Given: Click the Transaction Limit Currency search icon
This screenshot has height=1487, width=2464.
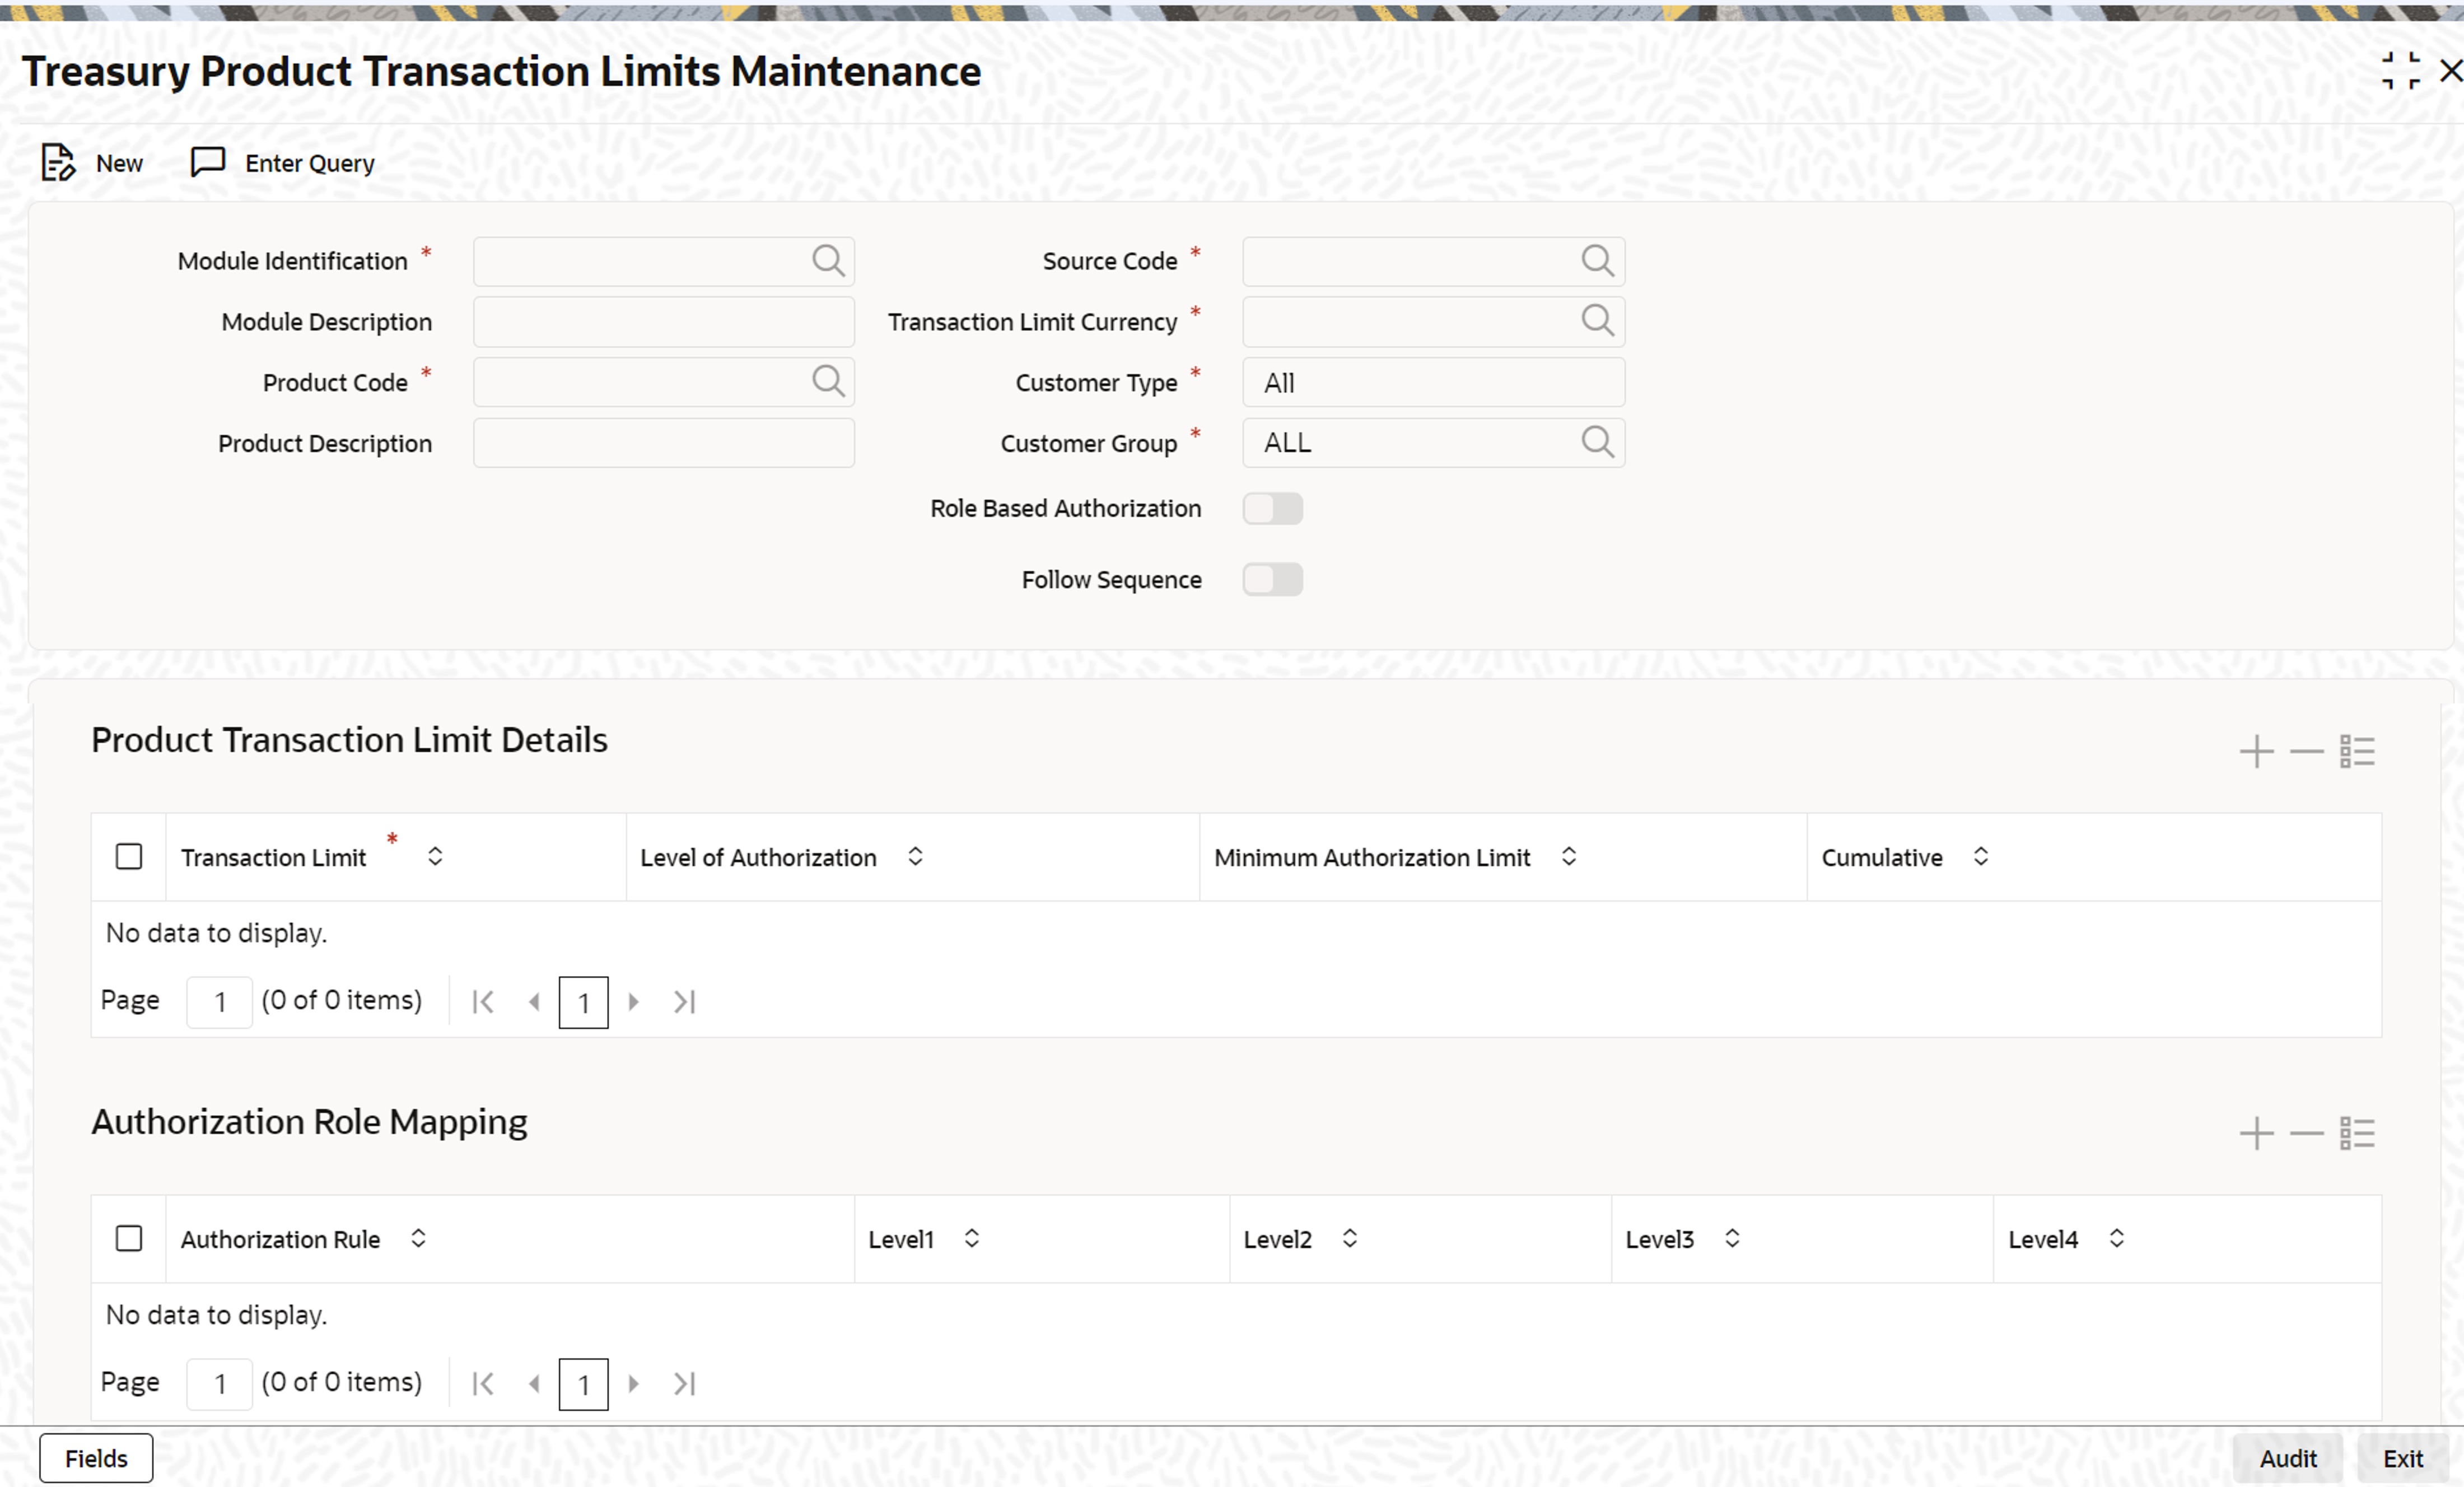Looking at the screenshot, I should [x=1596, y=321].
